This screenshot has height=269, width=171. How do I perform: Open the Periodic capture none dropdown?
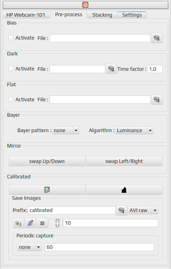click(x=29, y=247)
